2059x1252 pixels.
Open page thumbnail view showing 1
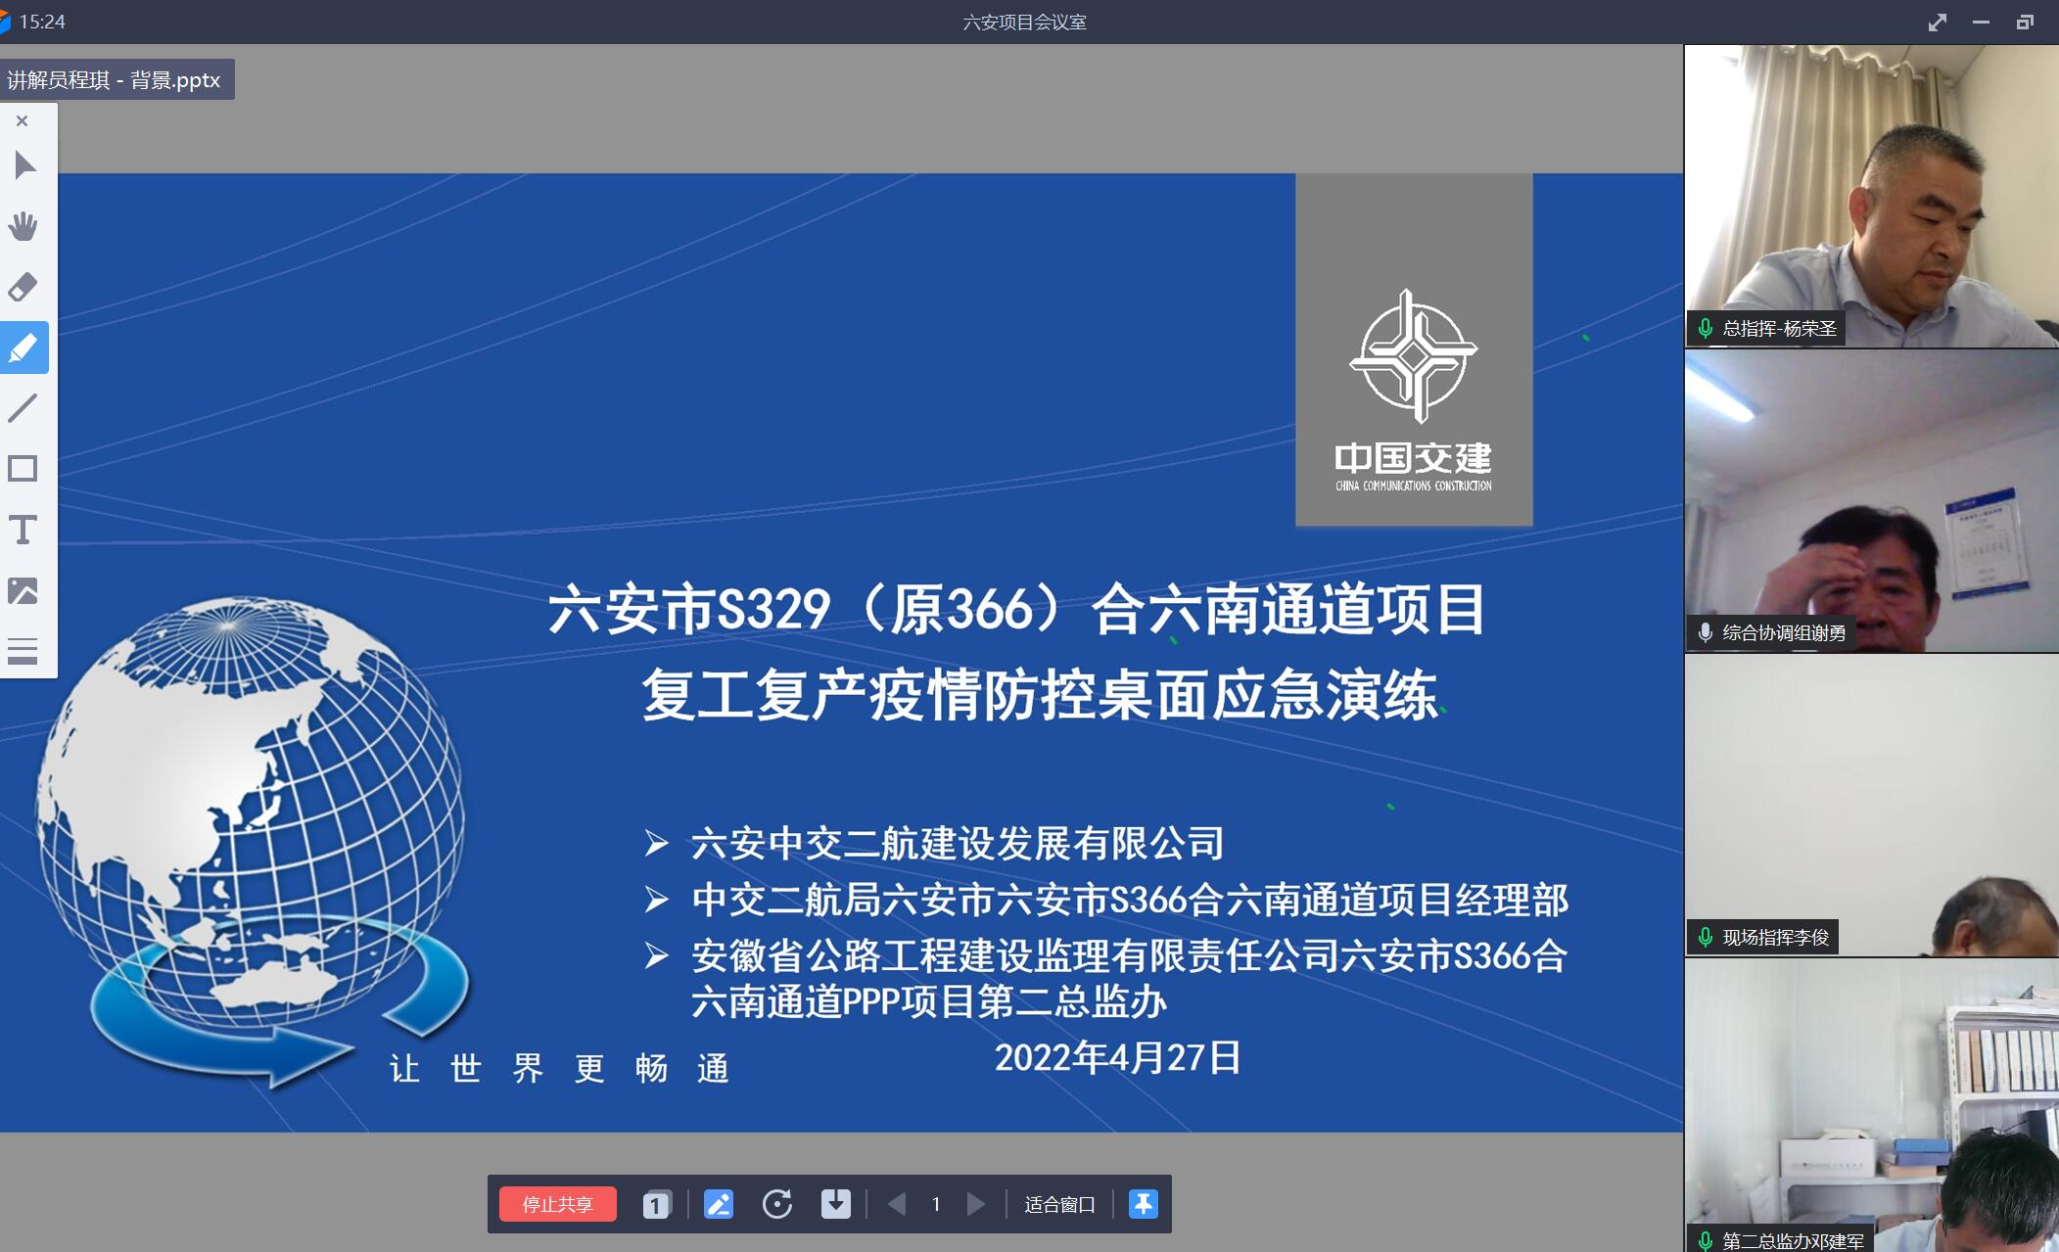point(656,1203)
